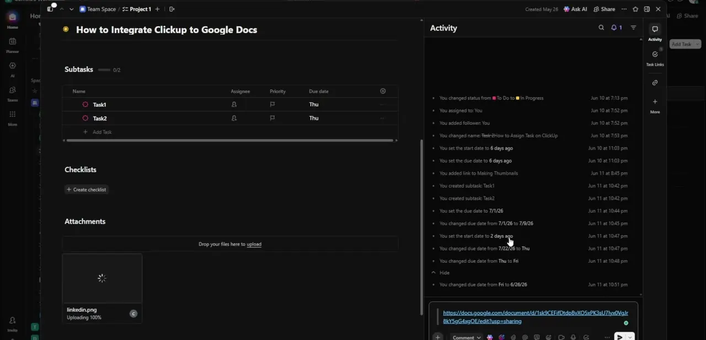Open Teams in the background sidebar
The image size is (706, 340).
coord(12,94)
